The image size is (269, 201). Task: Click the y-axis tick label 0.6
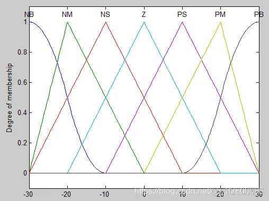tap(22, 83)
